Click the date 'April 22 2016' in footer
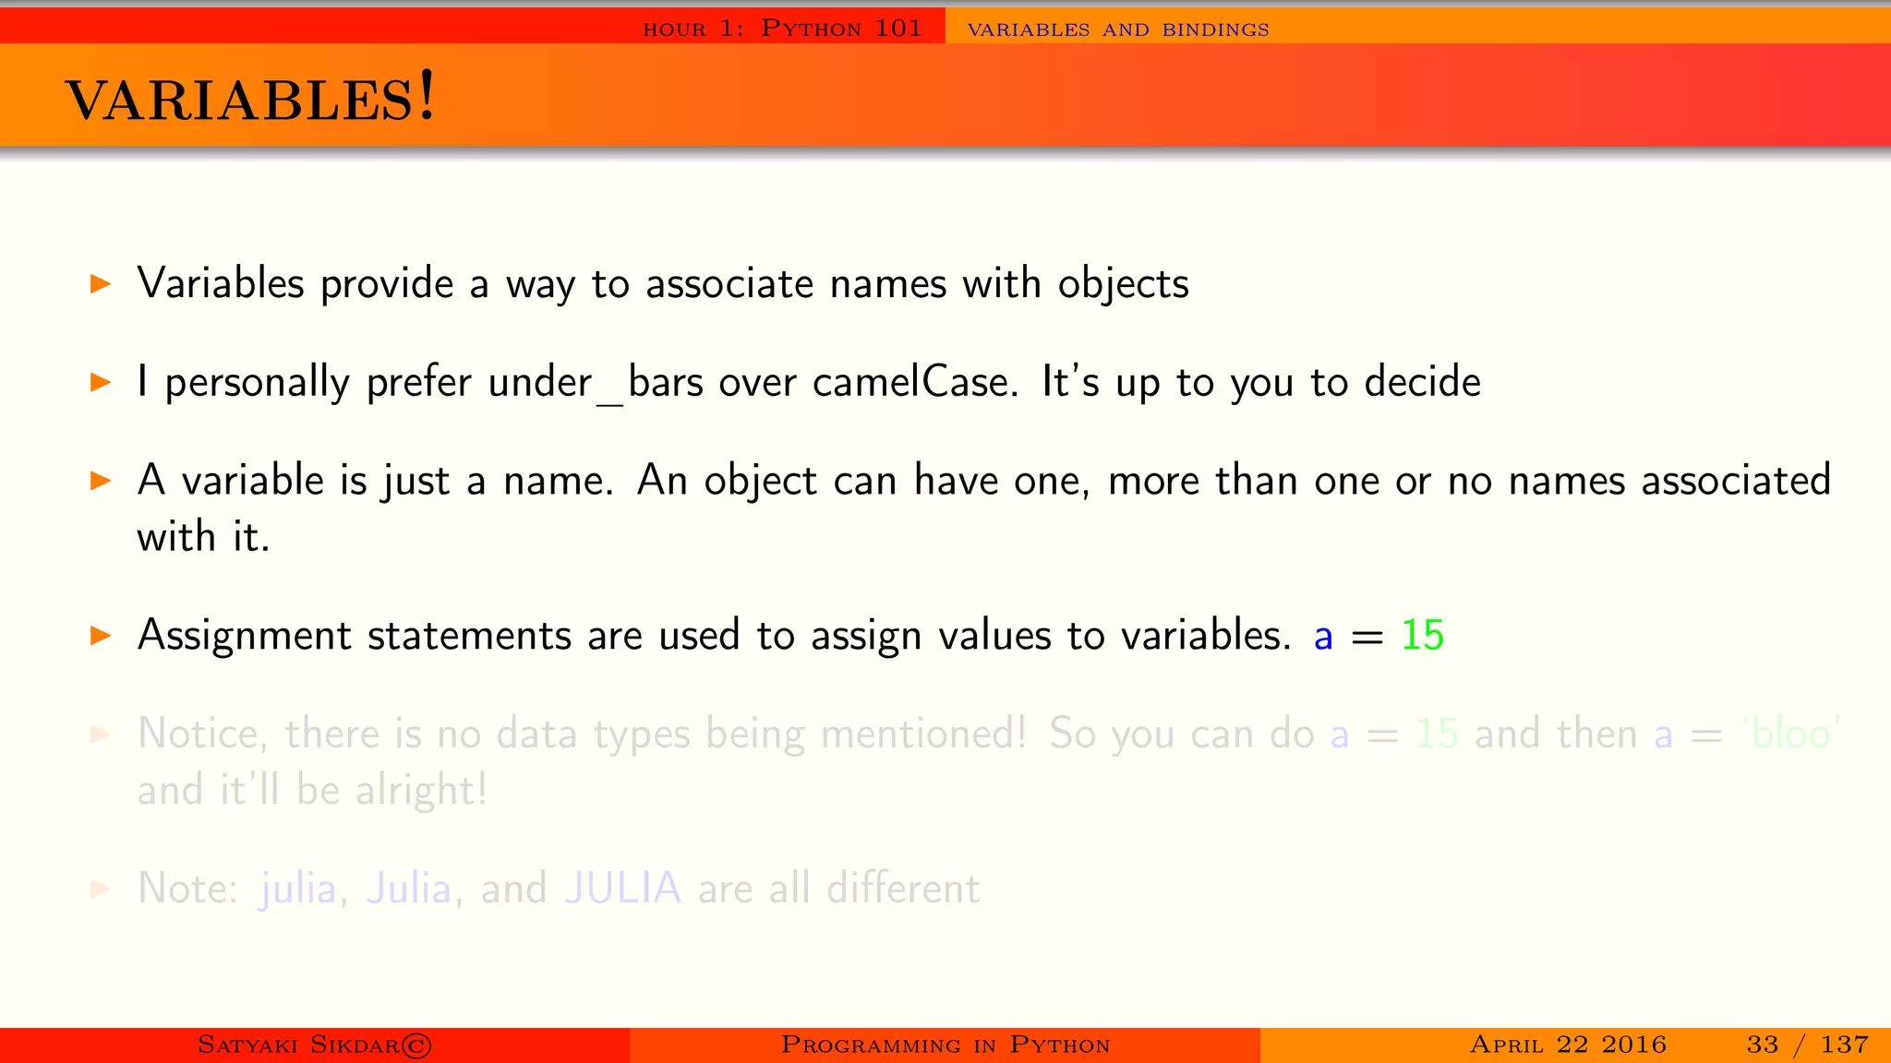 pos(1568,1045)
